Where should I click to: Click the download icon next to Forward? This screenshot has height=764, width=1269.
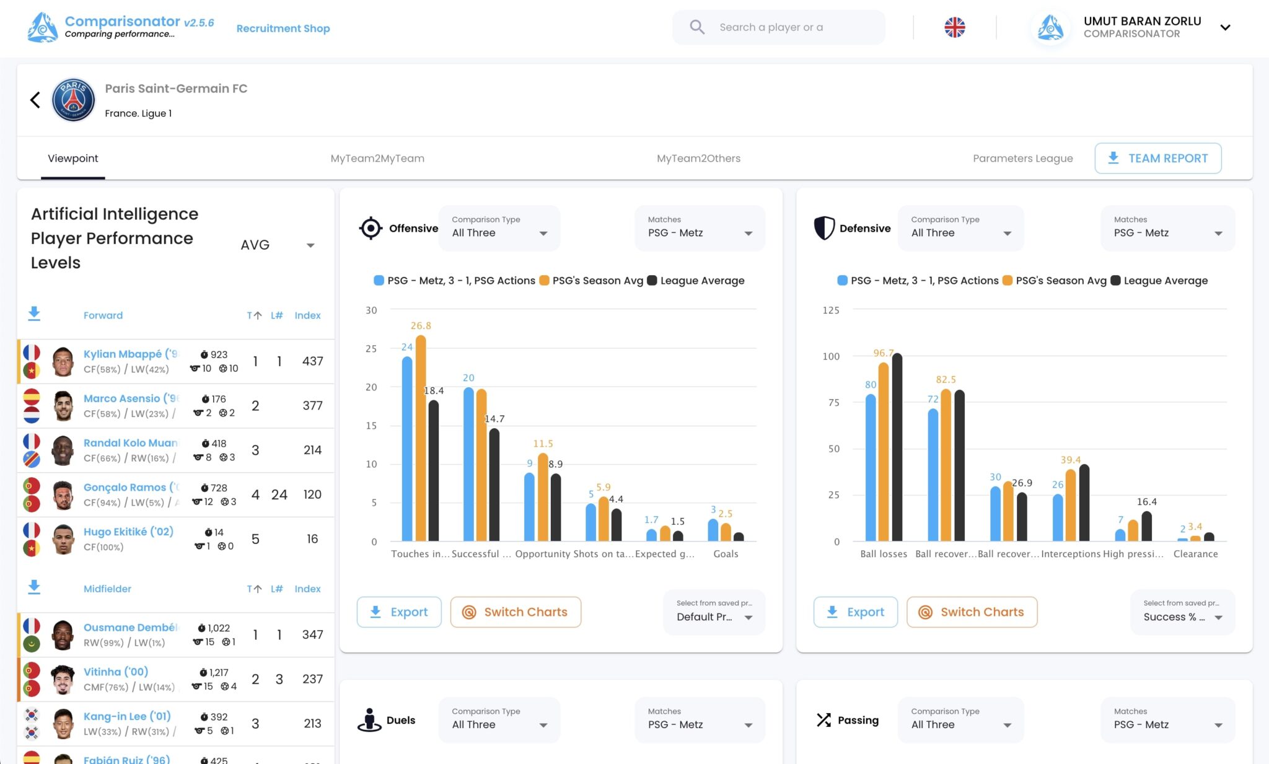(x=35, y=314)
